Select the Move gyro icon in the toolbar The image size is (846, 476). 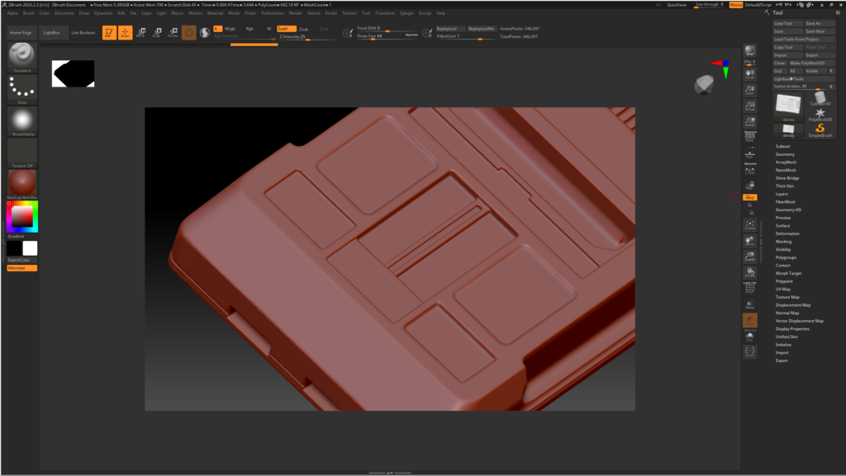click(x=142, y=32)
